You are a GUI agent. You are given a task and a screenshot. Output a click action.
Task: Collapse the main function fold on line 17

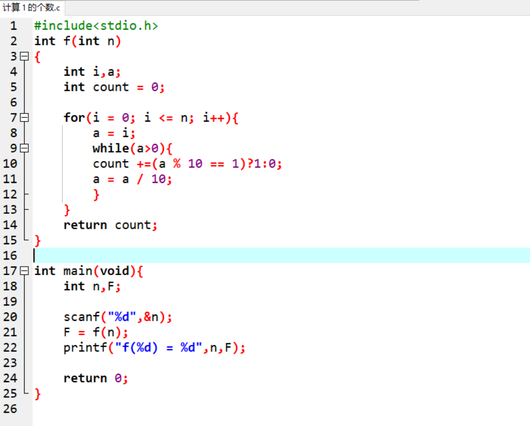coord(25,270)
